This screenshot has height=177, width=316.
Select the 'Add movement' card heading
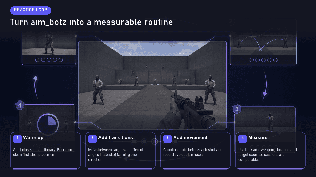(x=190, y=138)
